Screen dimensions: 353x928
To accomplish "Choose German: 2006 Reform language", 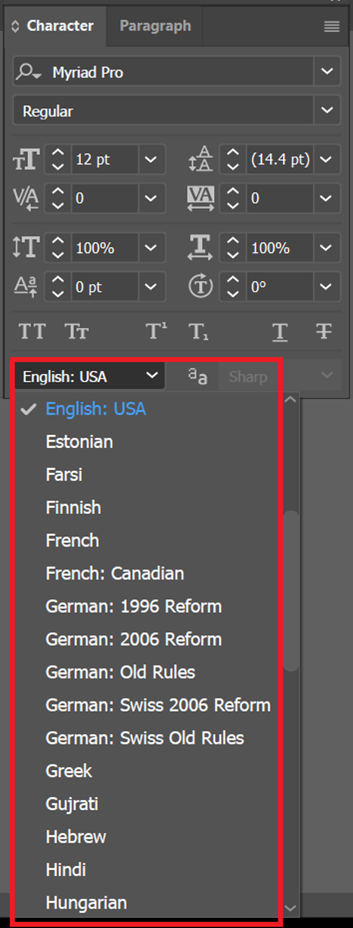I will click(x=133, y=639).
